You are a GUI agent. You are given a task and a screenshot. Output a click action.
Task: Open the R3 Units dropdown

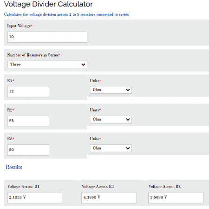[111, 148]
